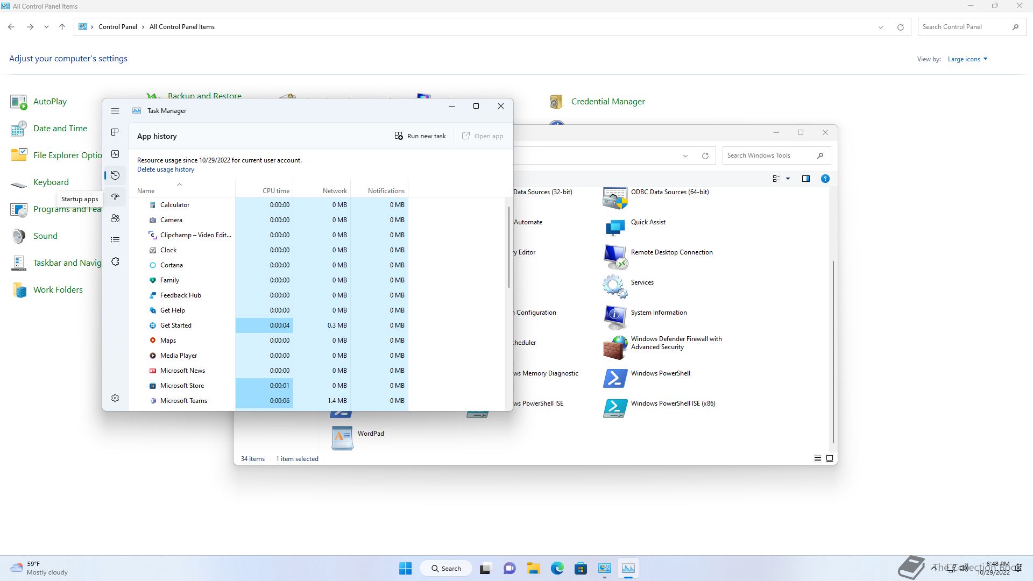Open Performance page in Task Manager sidebar
Viewport: 1033px width, 581px height.
pyautogui.click(x=115, y=154)
